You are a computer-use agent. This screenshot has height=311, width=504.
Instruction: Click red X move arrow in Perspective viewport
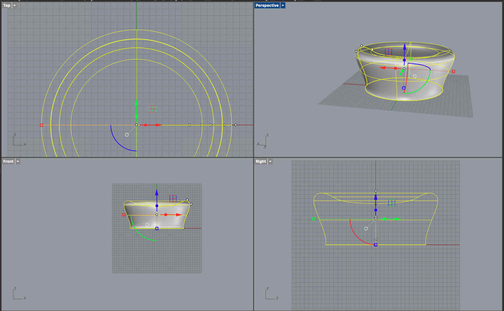click(x=383, y=68)
